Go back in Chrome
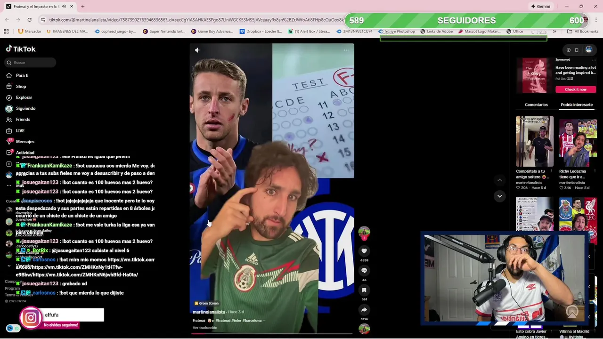The height and width of the screenshot is (339, 603). [x=7, y=20]
